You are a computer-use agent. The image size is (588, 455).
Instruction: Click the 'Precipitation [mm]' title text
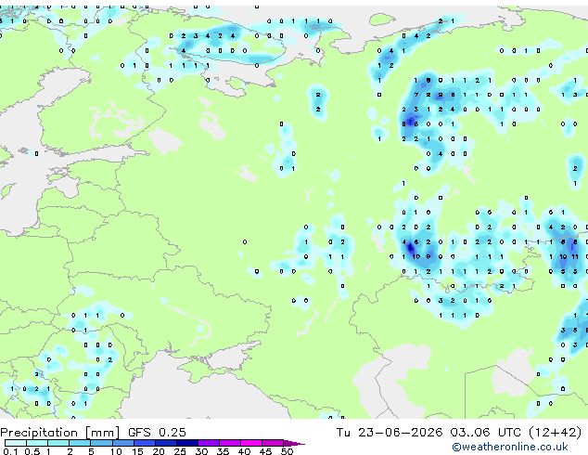(60, 433)
